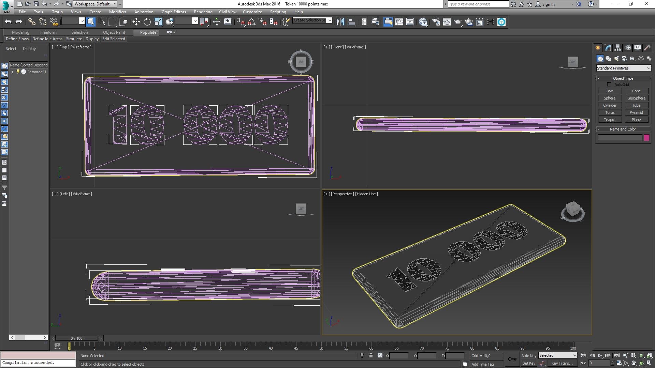Click the Play Animation button
Viewport: 655px width, 368px height.
pyautogui.click(x=600, y=355)
